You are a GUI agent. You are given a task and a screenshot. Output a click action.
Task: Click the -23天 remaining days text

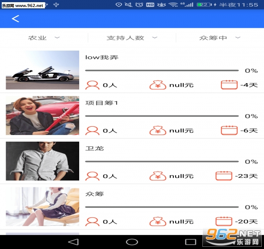pos(246,176)
